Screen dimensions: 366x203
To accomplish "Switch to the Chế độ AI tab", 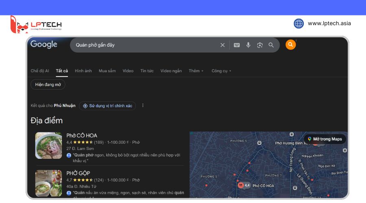I will (40, 71).
